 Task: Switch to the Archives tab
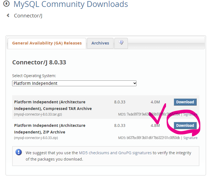pos(100,43)
